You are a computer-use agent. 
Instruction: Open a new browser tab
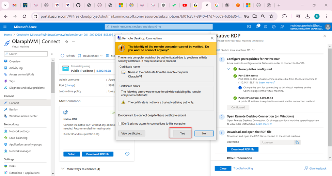pyautogui.click(x=279, y=5)
